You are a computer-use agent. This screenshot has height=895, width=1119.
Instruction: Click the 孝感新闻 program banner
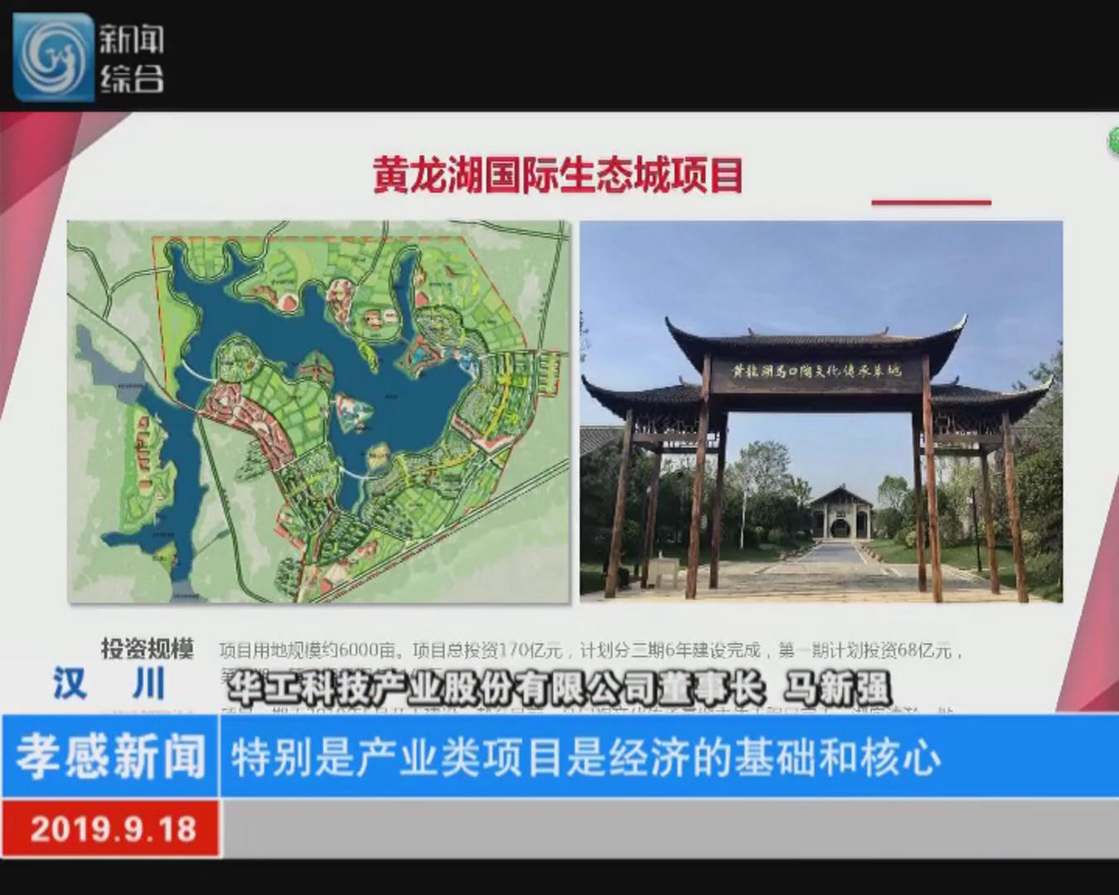click(x=110, y=756)
